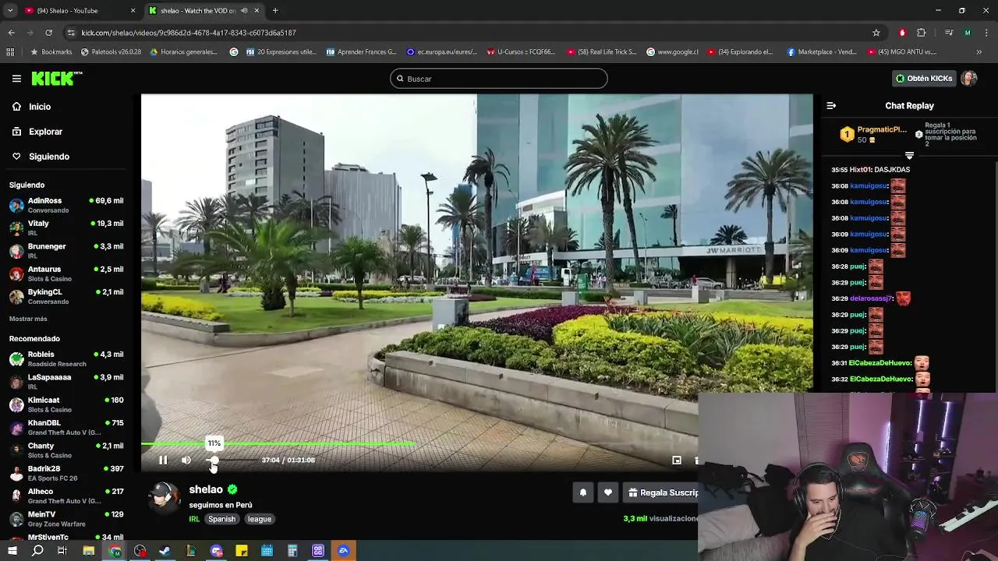Click Regala Suscripción gift button

(x=663, y=492)
